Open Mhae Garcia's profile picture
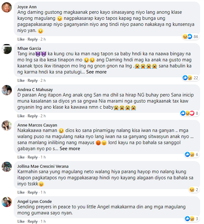Viewport: 204px width, 224px height. 7,49
